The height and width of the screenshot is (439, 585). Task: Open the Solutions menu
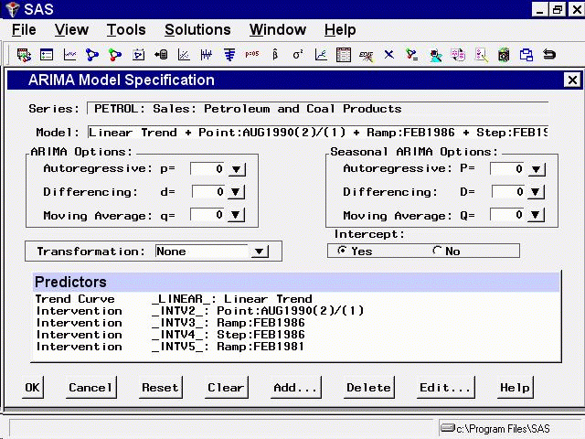point(197,30)
